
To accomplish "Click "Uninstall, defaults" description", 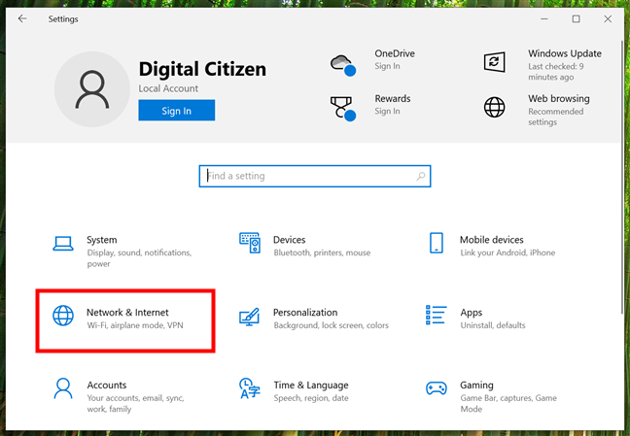I will pyautogui.click(x=493, y=325).
